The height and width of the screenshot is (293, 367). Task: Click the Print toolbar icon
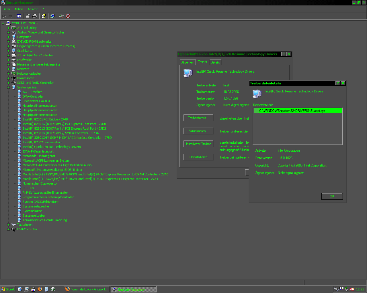tap(35, 16)
